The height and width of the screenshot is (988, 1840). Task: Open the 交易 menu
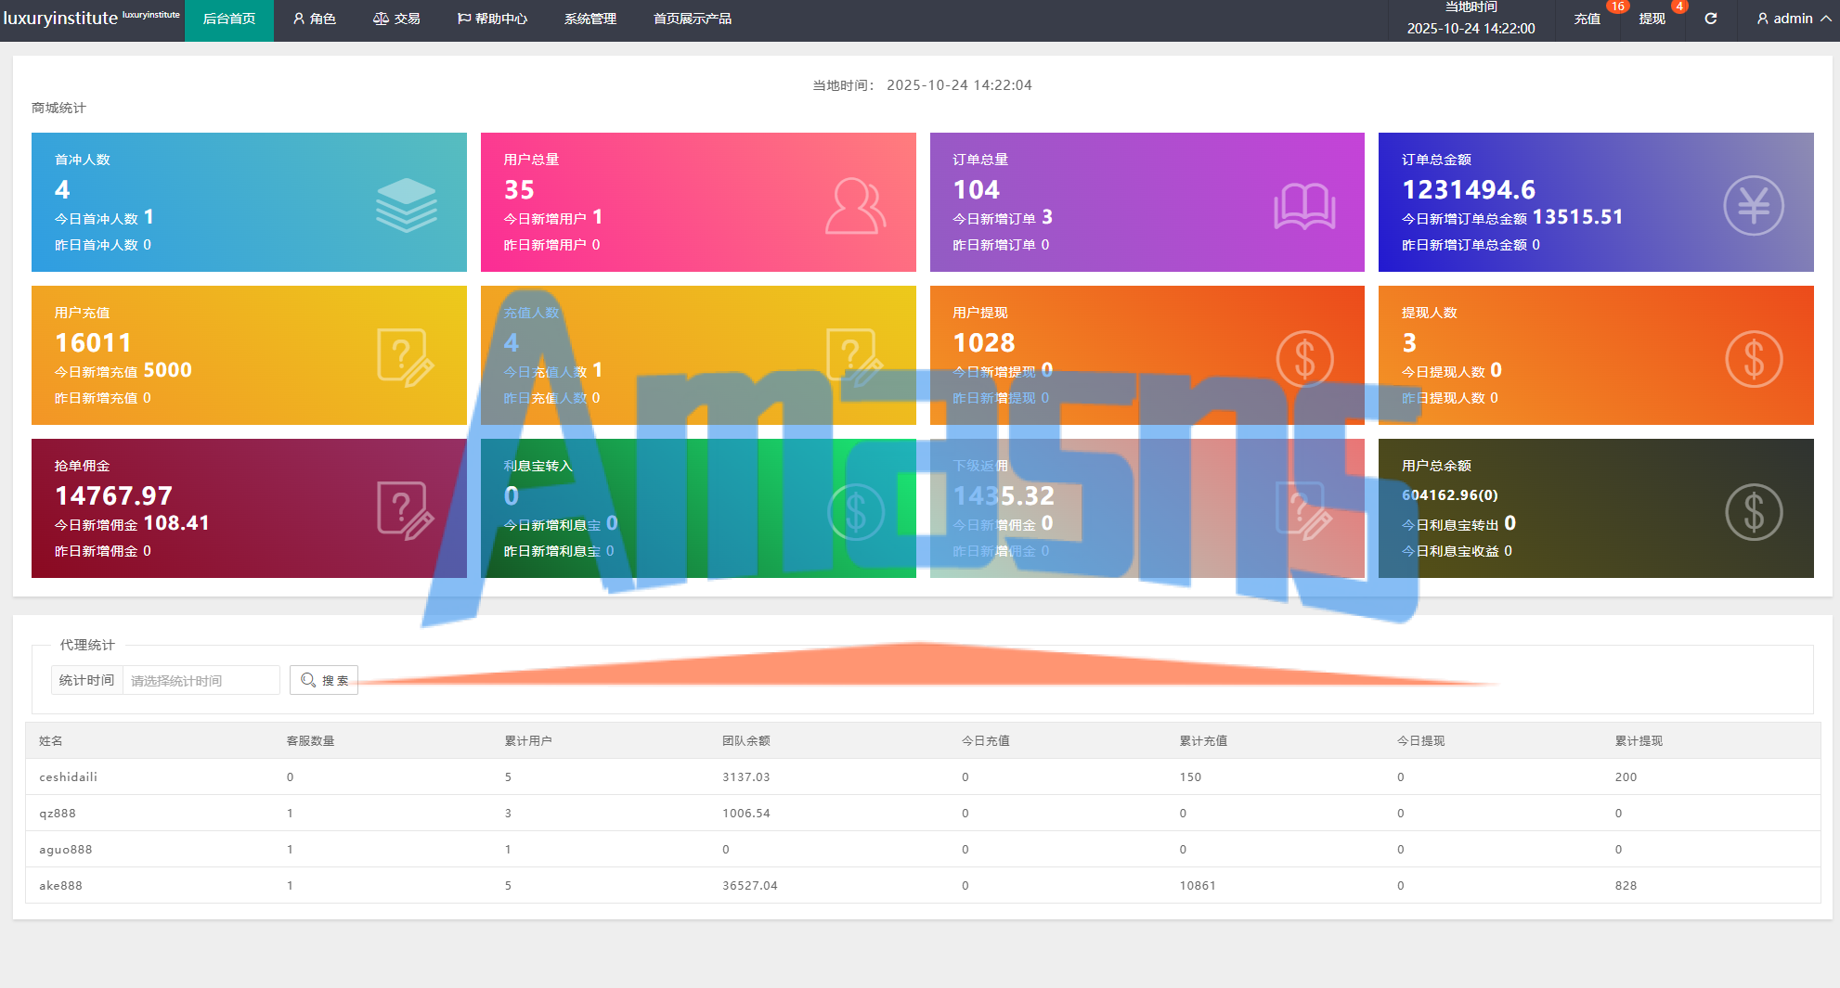coord(396,19)
